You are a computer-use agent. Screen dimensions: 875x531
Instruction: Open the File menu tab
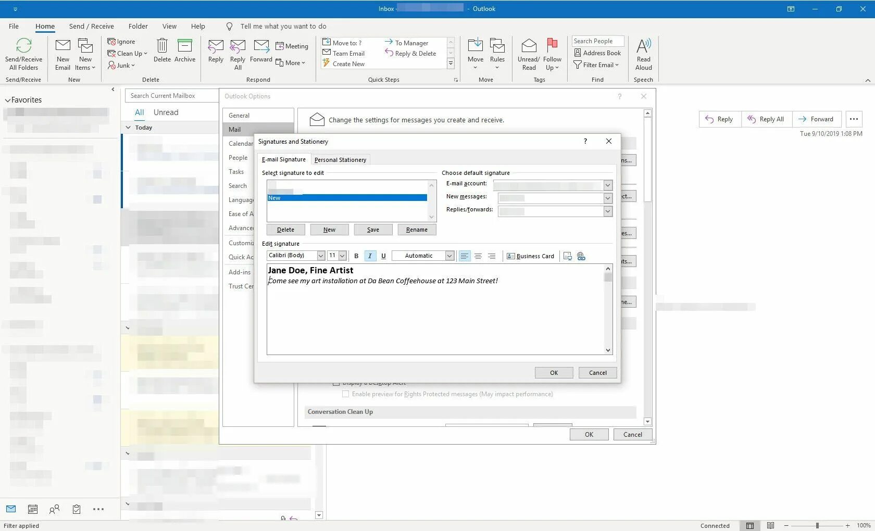[x=14, y=27]
